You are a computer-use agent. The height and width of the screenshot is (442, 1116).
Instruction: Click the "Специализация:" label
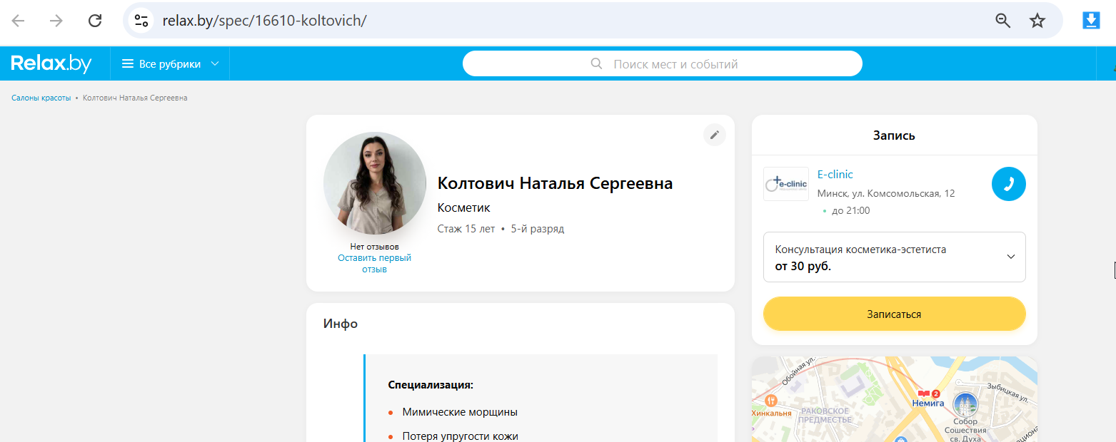pos(431,385)
